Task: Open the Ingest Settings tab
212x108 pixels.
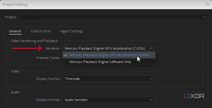Action: tap(71, 31)
